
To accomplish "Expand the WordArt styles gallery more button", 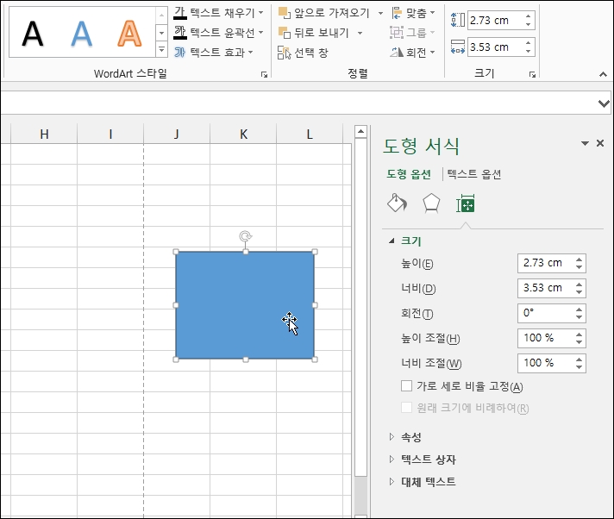I will click(161, 51).
